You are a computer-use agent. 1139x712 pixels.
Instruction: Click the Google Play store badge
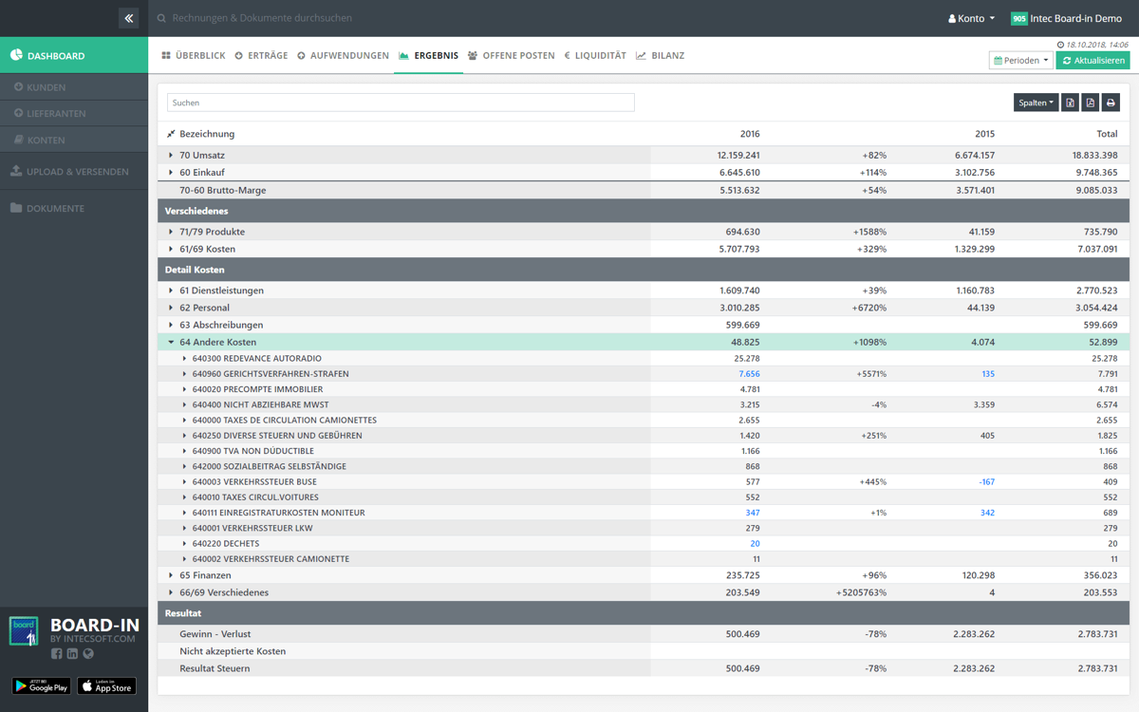coord(41,685)
